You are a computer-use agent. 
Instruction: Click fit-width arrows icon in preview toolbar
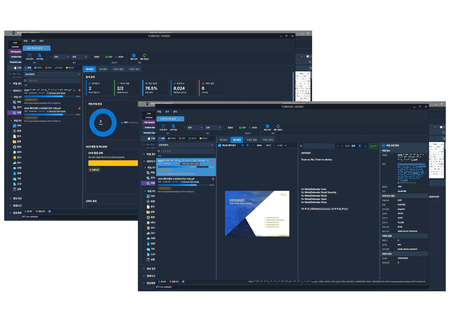[253, 145]
